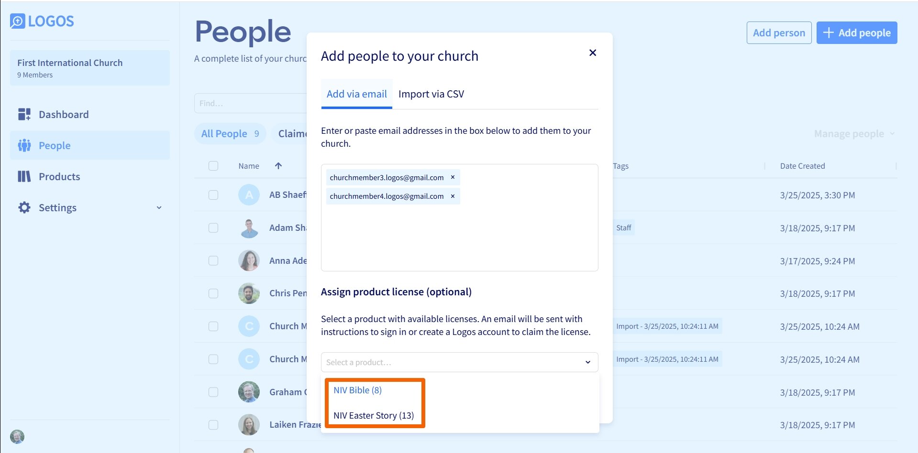The image size is (918, 453).
Task: Click the Settings gear icon
Action: [x=24, y=207]
